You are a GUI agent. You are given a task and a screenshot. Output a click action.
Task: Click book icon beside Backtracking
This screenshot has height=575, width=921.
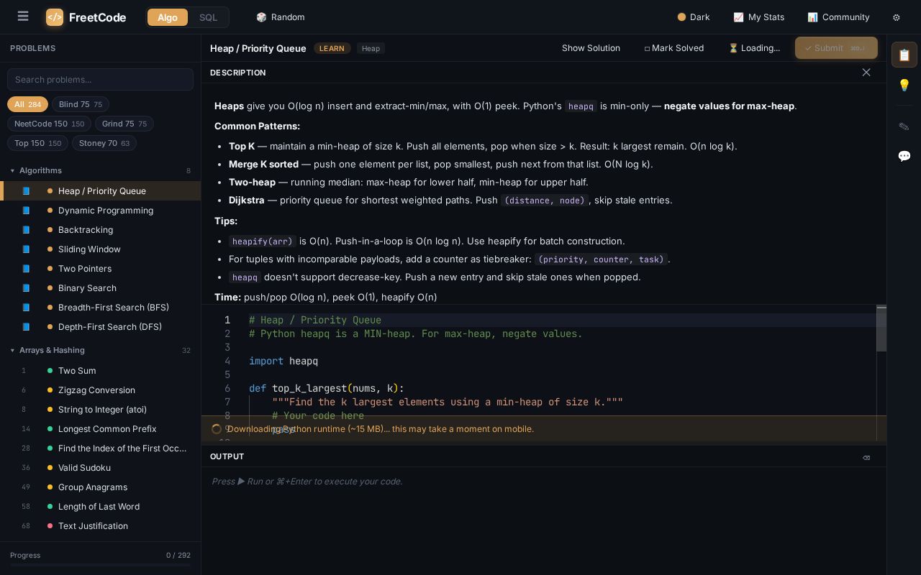tap(26, 230)
